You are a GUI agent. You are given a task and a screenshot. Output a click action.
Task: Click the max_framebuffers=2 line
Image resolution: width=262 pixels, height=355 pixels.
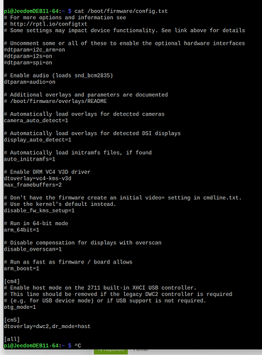click(33, 185)
